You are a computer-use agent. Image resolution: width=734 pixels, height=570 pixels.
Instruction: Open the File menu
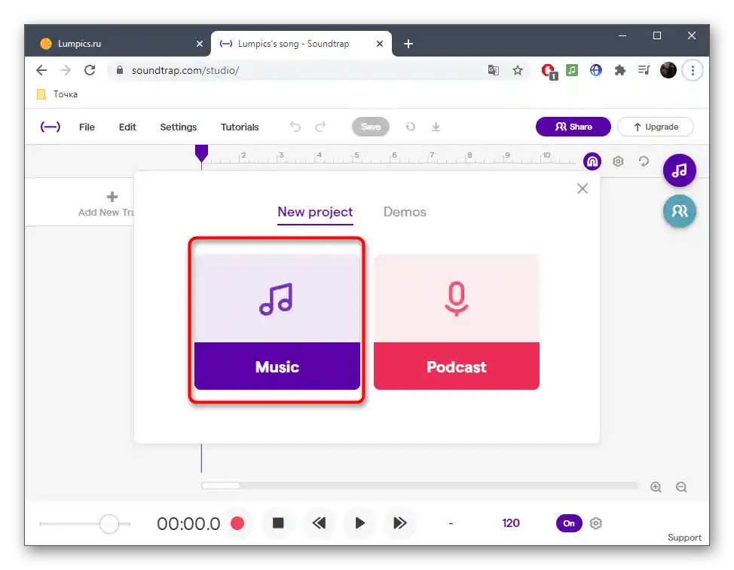pyautogui.click(x=87, y=127)
